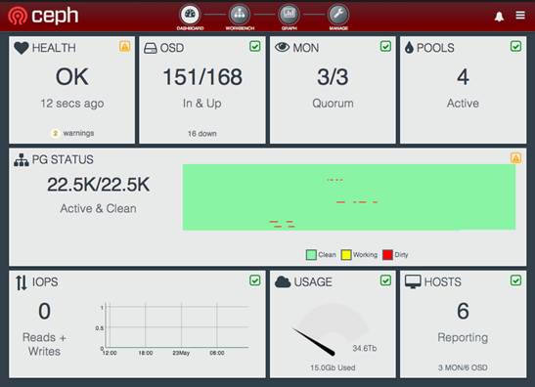The width and height of the screenshot is (535, 387).
Task: Click the PG Status warning badge
Action: pyautogui.click(x=515, y=158)
